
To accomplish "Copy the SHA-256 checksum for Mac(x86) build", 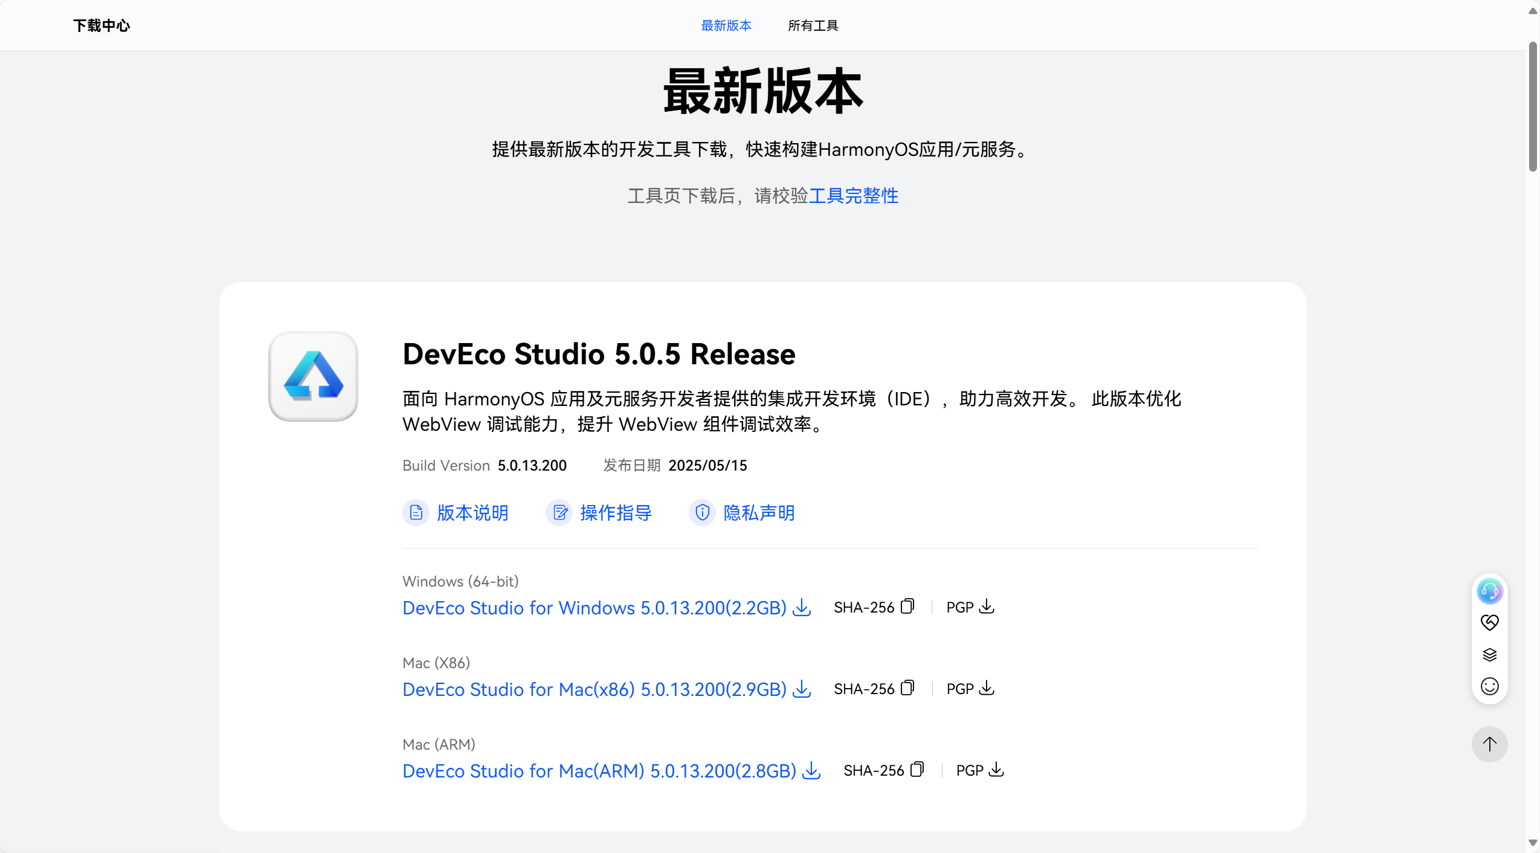I will [908, 687].
